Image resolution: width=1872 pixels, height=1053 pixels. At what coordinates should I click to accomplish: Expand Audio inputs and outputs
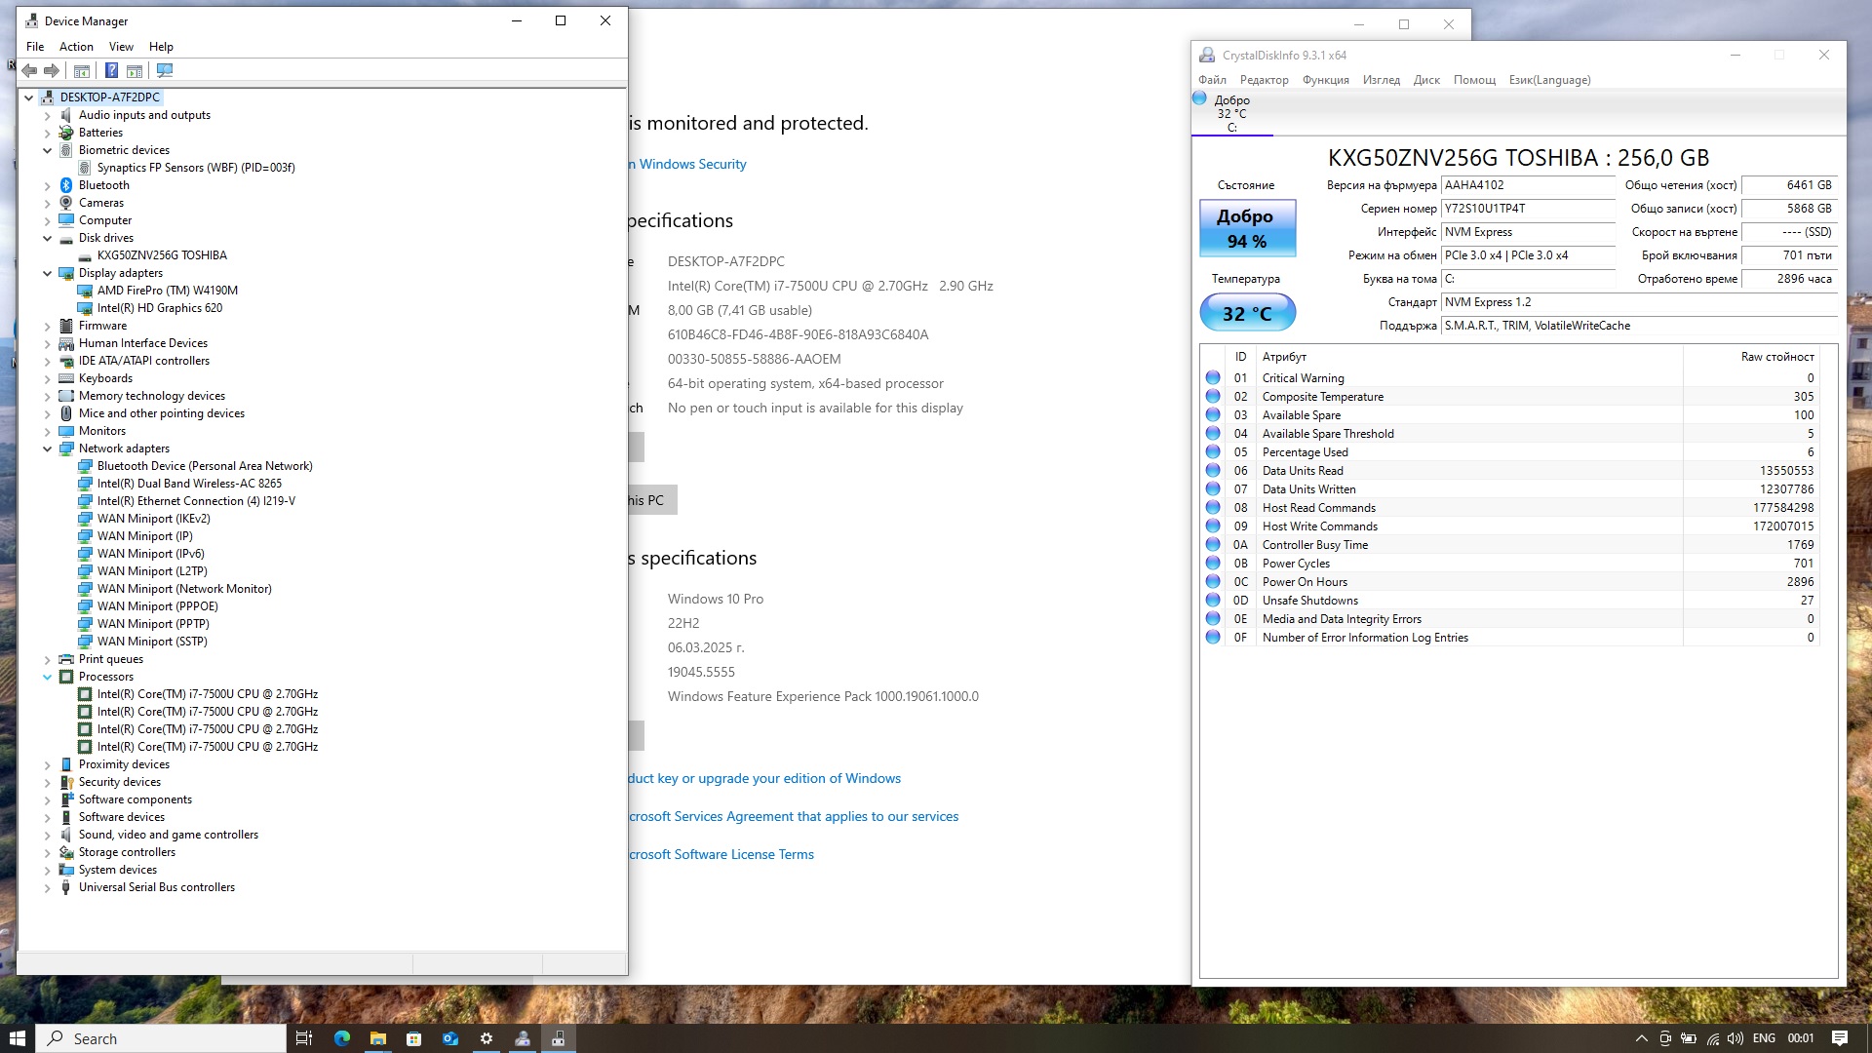pos(47,115)
